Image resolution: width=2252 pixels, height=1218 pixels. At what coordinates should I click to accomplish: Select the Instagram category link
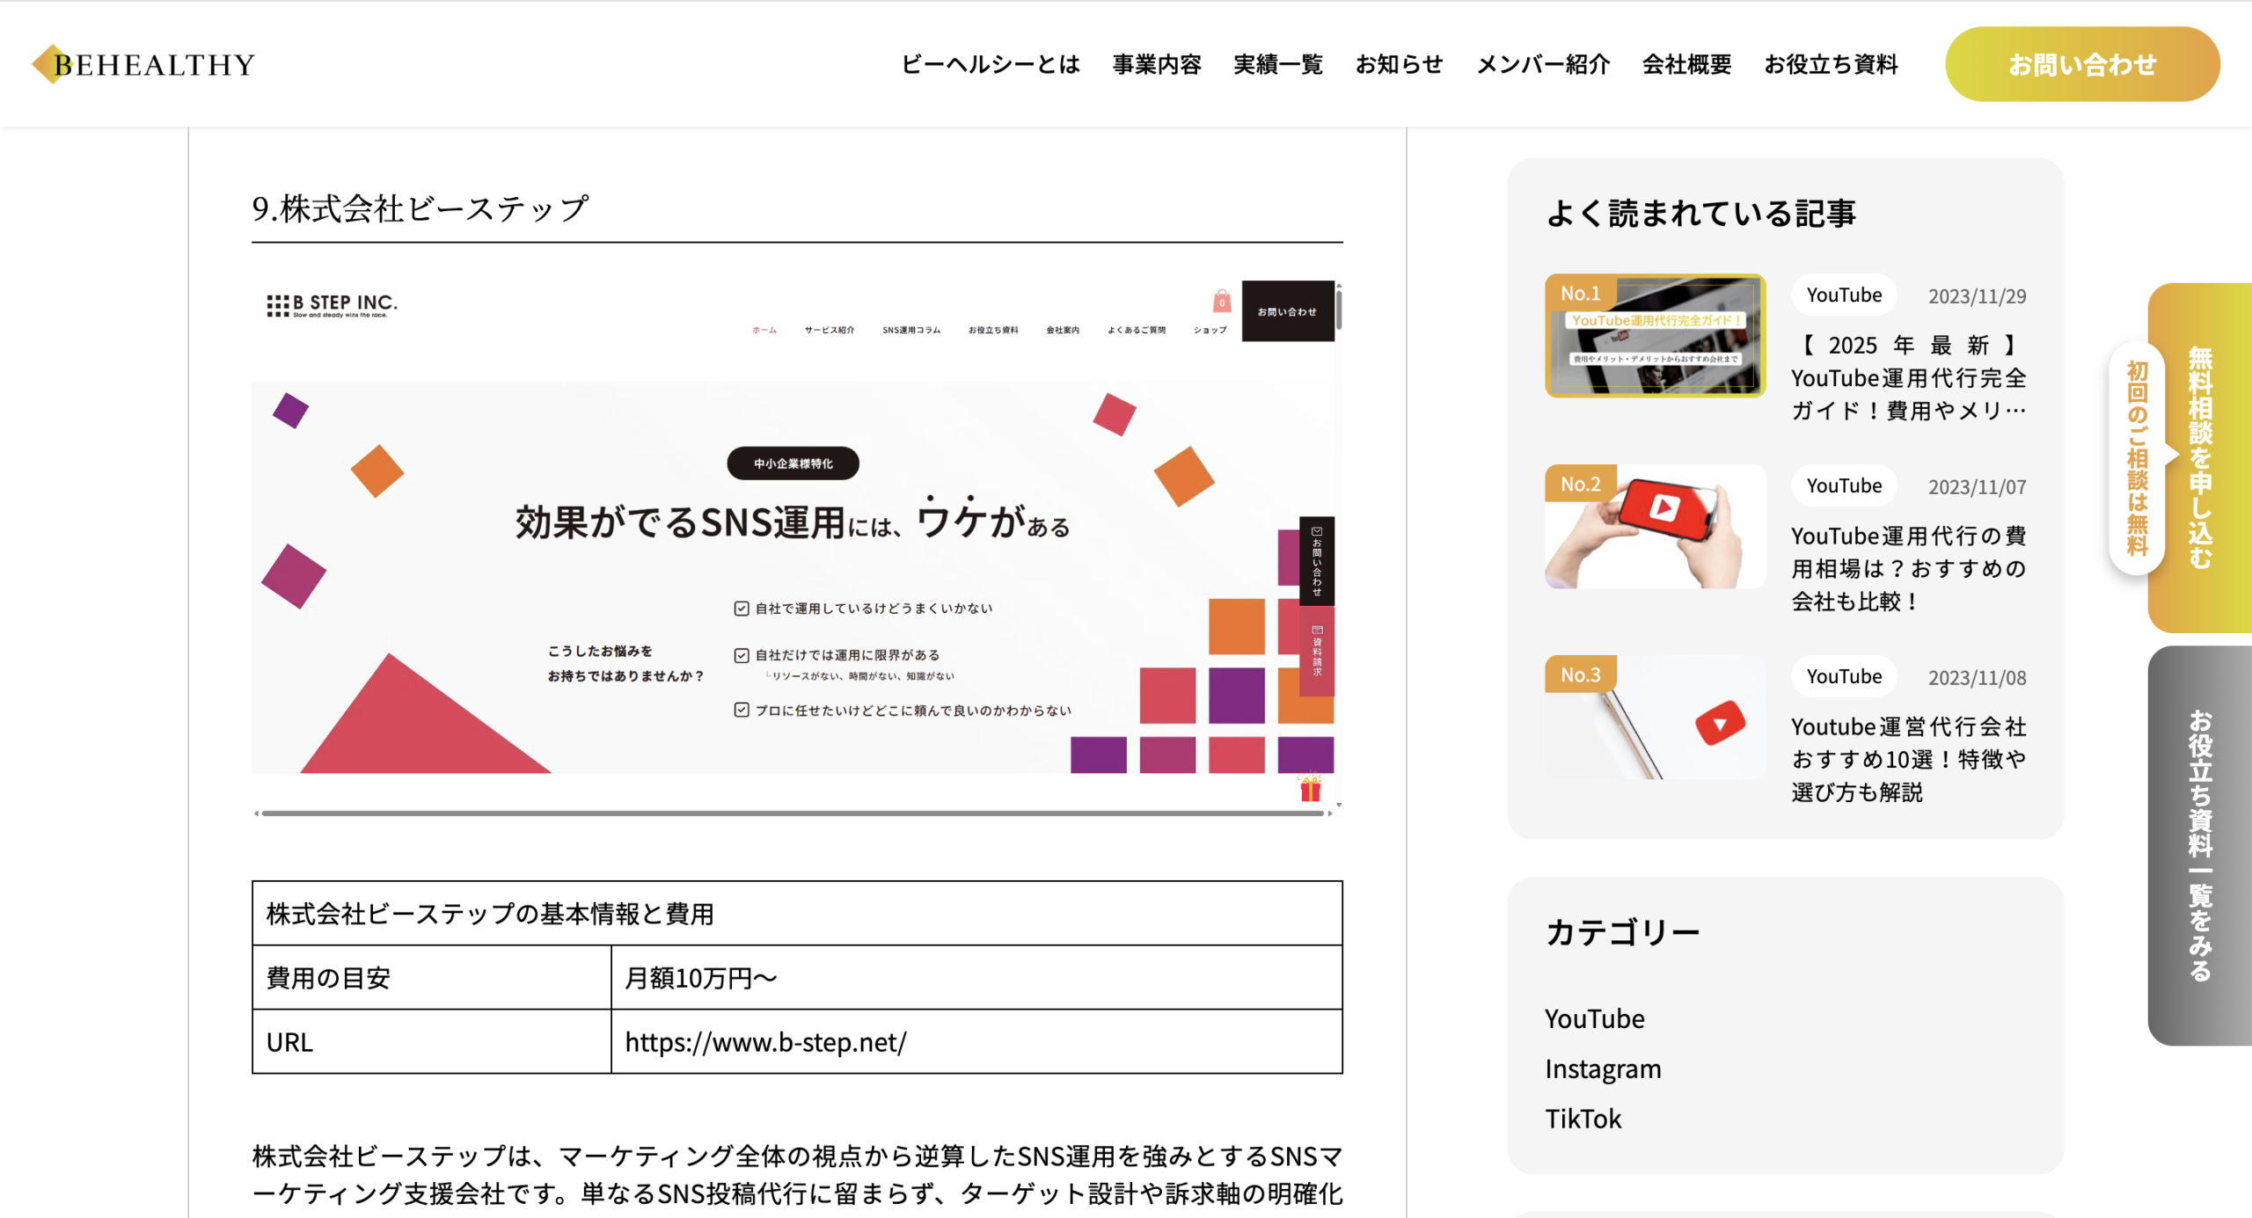point(1603,1068)
